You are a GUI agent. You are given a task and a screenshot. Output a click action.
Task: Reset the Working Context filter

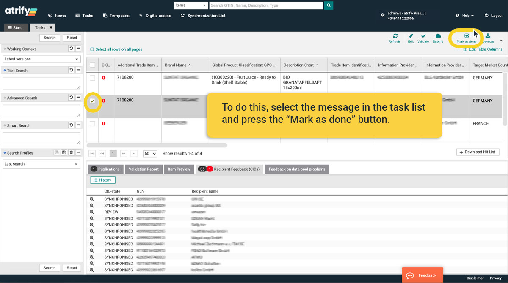pos(71,49)
